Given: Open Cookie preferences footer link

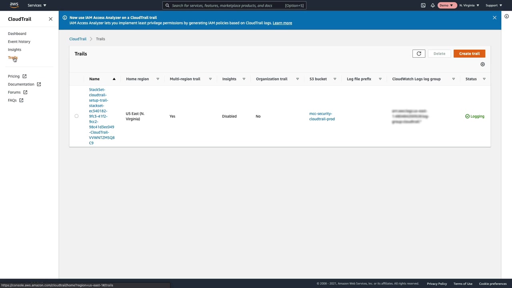Looking at the screenshot, I should pyautogui.click(x=493, y=284).
